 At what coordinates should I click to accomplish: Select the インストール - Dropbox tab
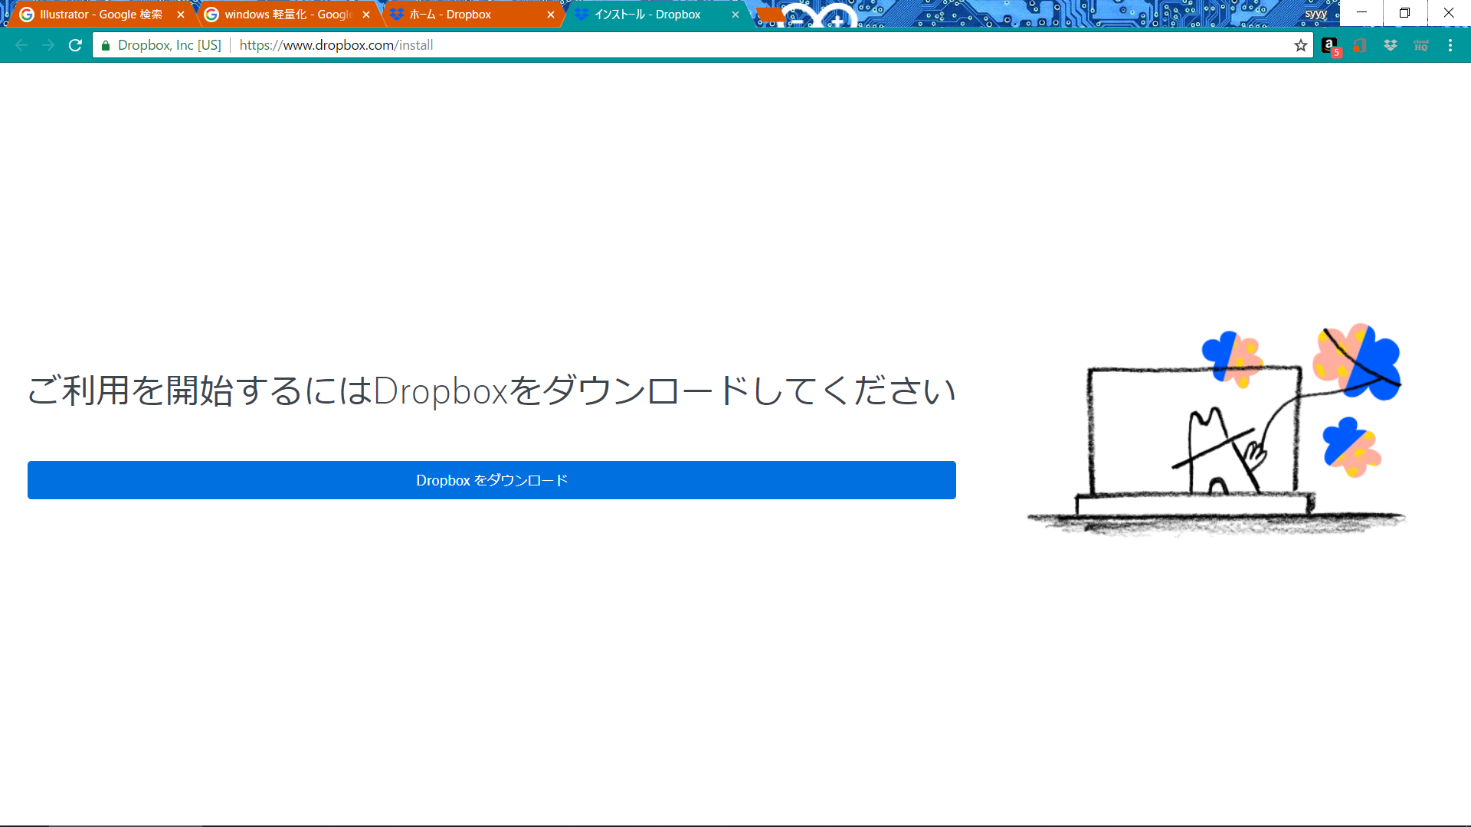tap(657, 15)
